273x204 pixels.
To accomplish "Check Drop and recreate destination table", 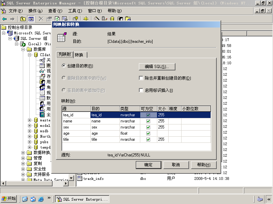I will click(x=141, y=78).
